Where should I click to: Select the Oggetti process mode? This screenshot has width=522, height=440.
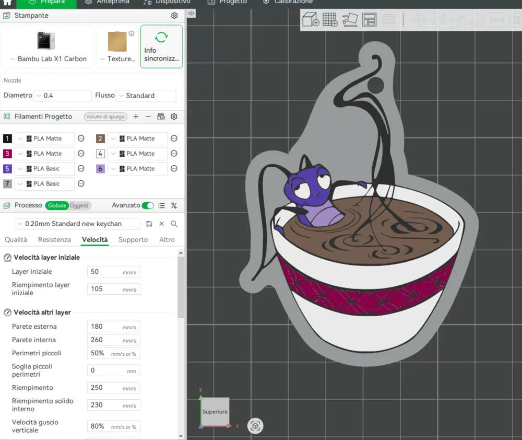[79, 205]
